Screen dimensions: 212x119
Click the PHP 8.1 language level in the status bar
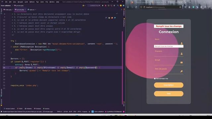tap(60, 112)
